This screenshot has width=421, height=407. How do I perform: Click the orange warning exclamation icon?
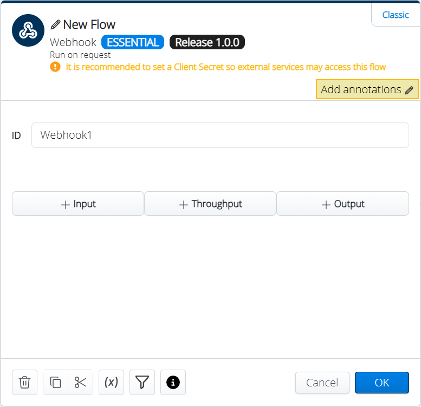tap(55, 67)
